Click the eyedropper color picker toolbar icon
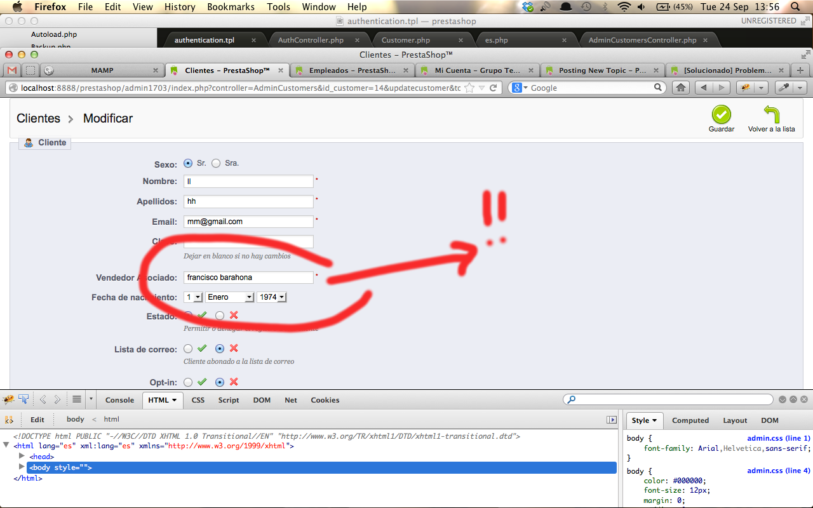 [784, 88]
